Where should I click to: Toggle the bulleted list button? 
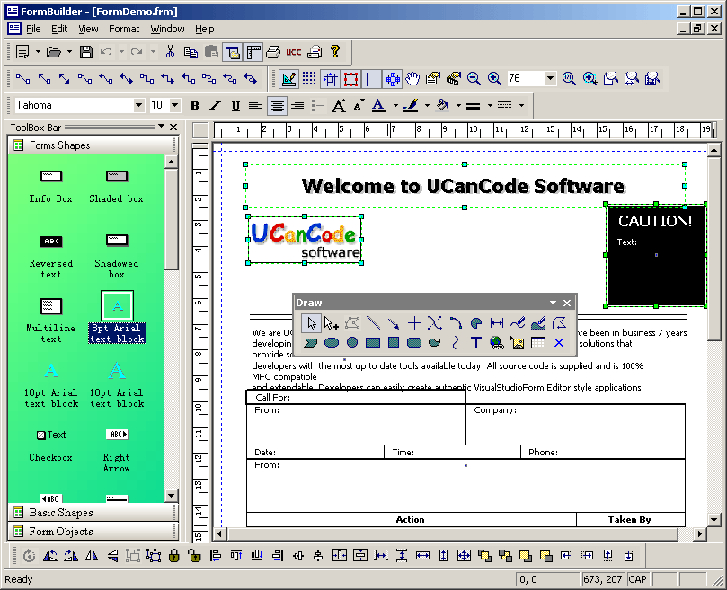pyautogui.click(x=318, y=106)
